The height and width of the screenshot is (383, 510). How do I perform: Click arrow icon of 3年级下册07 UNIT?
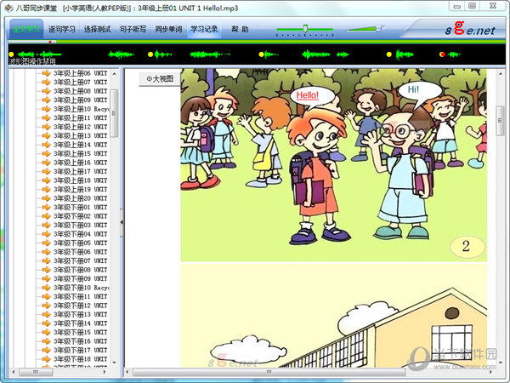(46, 261)
